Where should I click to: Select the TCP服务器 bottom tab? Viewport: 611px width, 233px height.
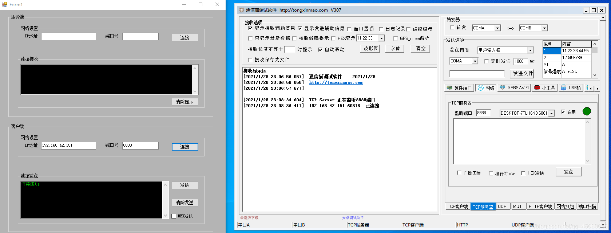[x=483, y=207]
